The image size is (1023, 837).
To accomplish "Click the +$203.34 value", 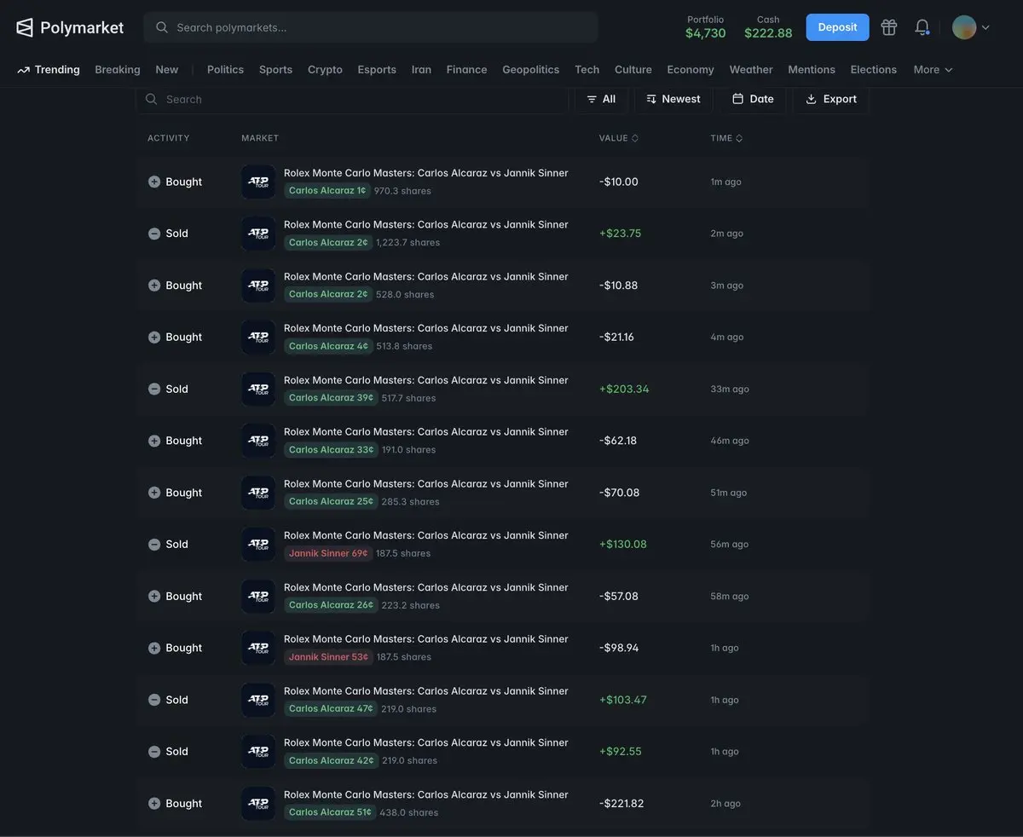I will pyautogui.click(x=624, y=389).
